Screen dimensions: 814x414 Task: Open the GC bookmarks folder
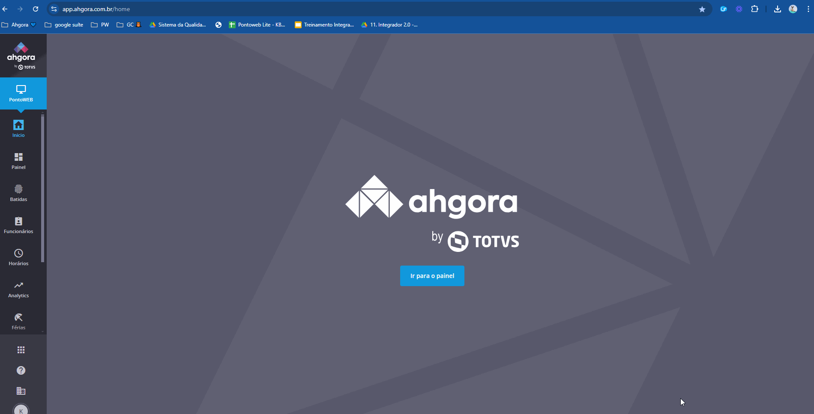click(129, 25)
